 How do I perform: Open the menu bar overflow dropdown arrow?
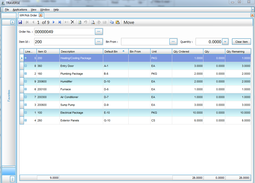pyautogui.click(x=253, y=10)
